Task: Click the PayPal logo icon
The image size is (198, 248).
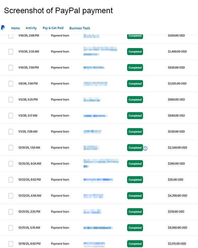Action: pos(3,28)
